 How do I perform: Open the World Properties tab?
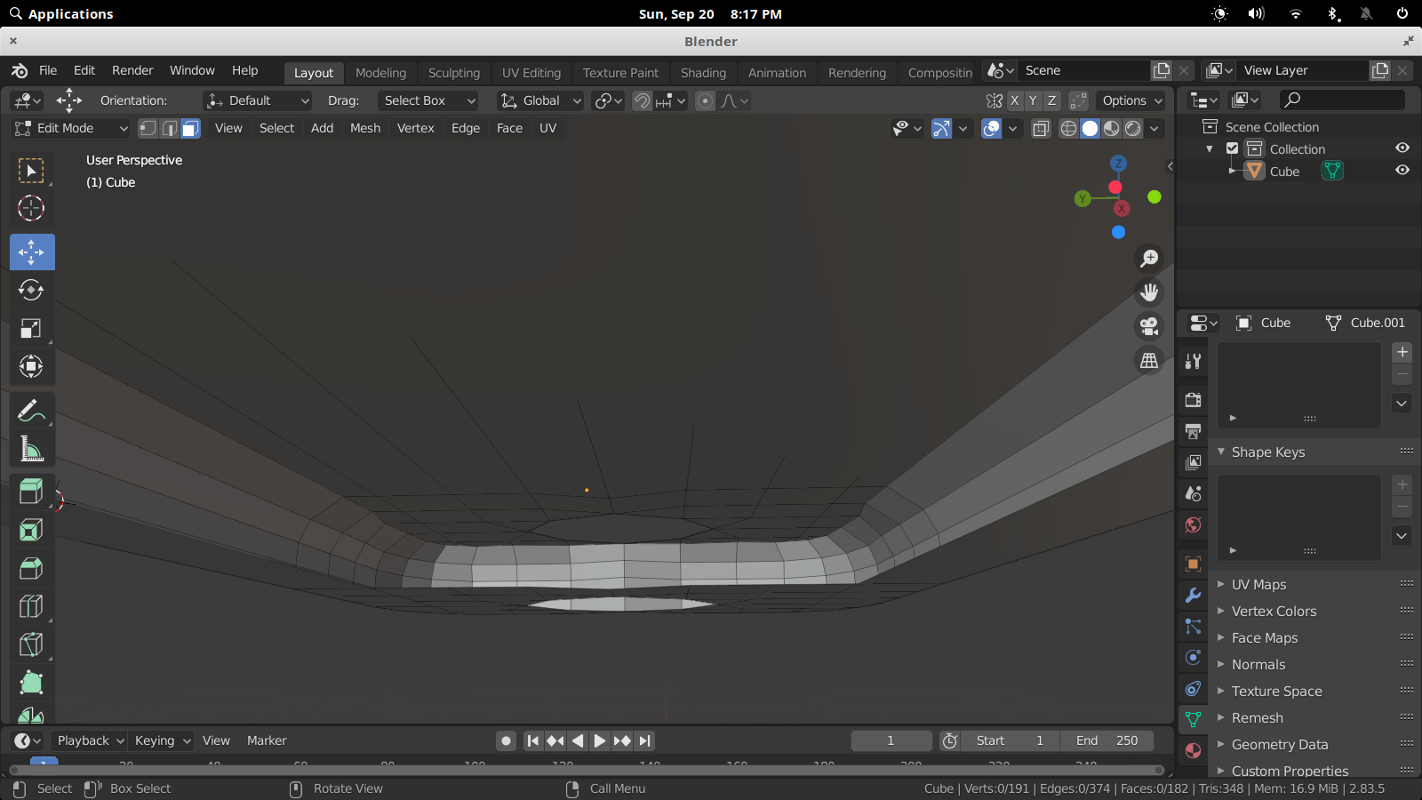(1193, 525)
